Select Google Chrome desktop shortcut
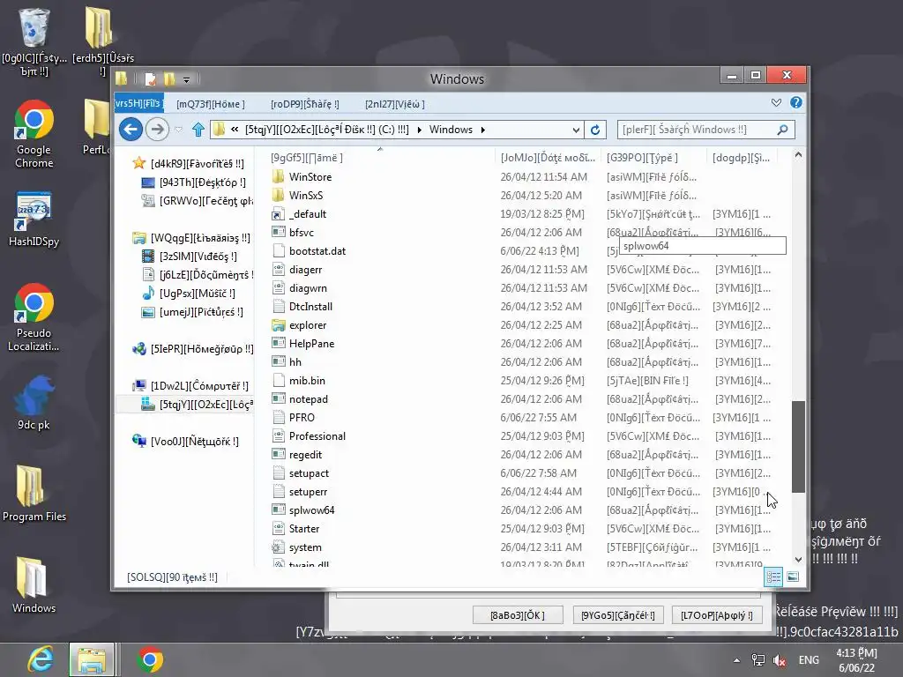The height and width of the screenshot is (677, 903). 34,134
